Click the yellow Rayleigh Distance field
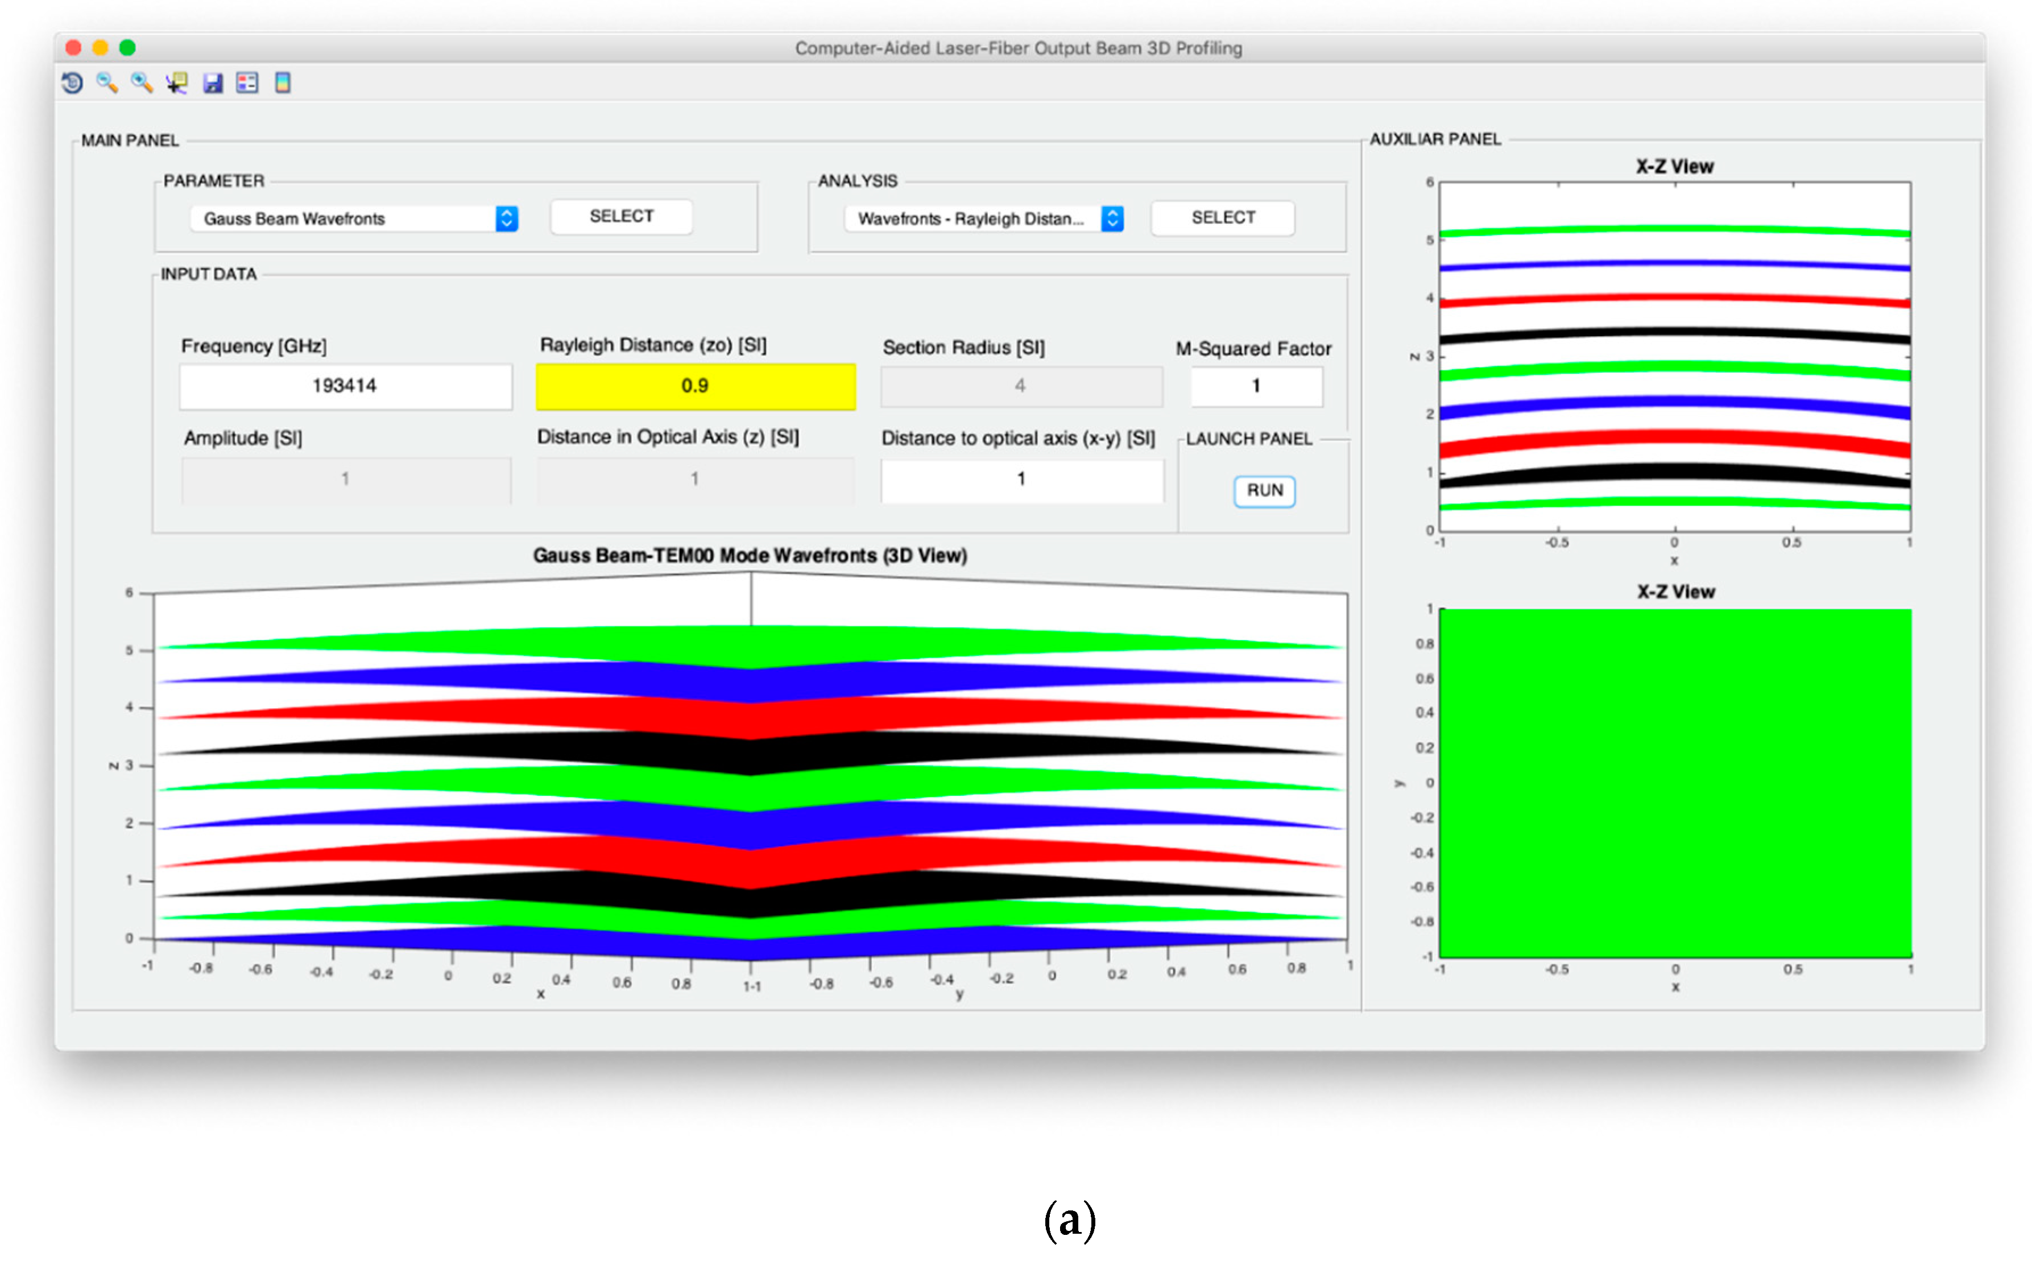Image resolution: width=2032 pixels, height=1269 pixels. tap(694, 386)
